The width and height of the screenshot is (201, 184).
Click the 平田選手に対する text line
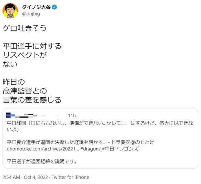coord(32,46)
